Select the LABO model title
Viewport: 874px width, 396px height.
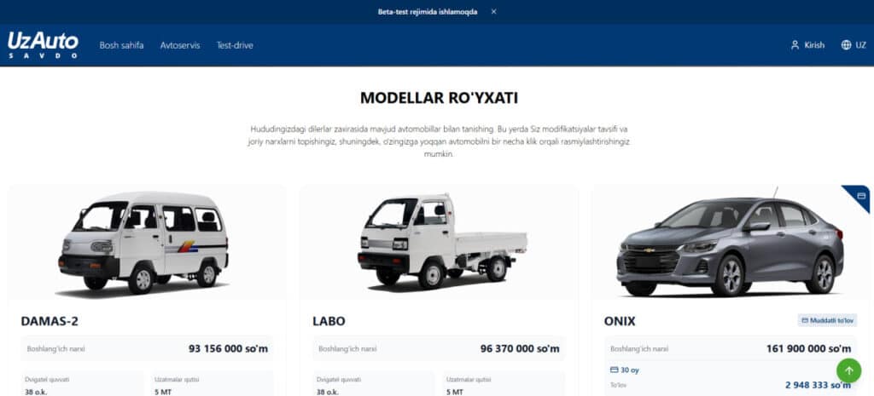329,321
